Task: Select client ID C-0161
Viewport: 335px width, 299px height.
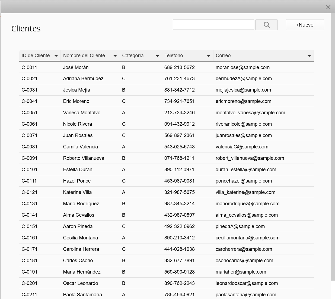Action: click(29, 238)
